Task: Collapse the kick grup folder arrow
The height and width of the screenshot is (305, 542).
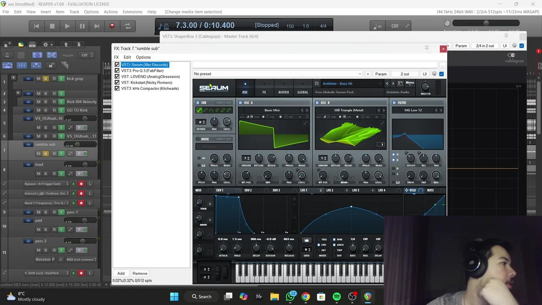Action: [13, 78]
